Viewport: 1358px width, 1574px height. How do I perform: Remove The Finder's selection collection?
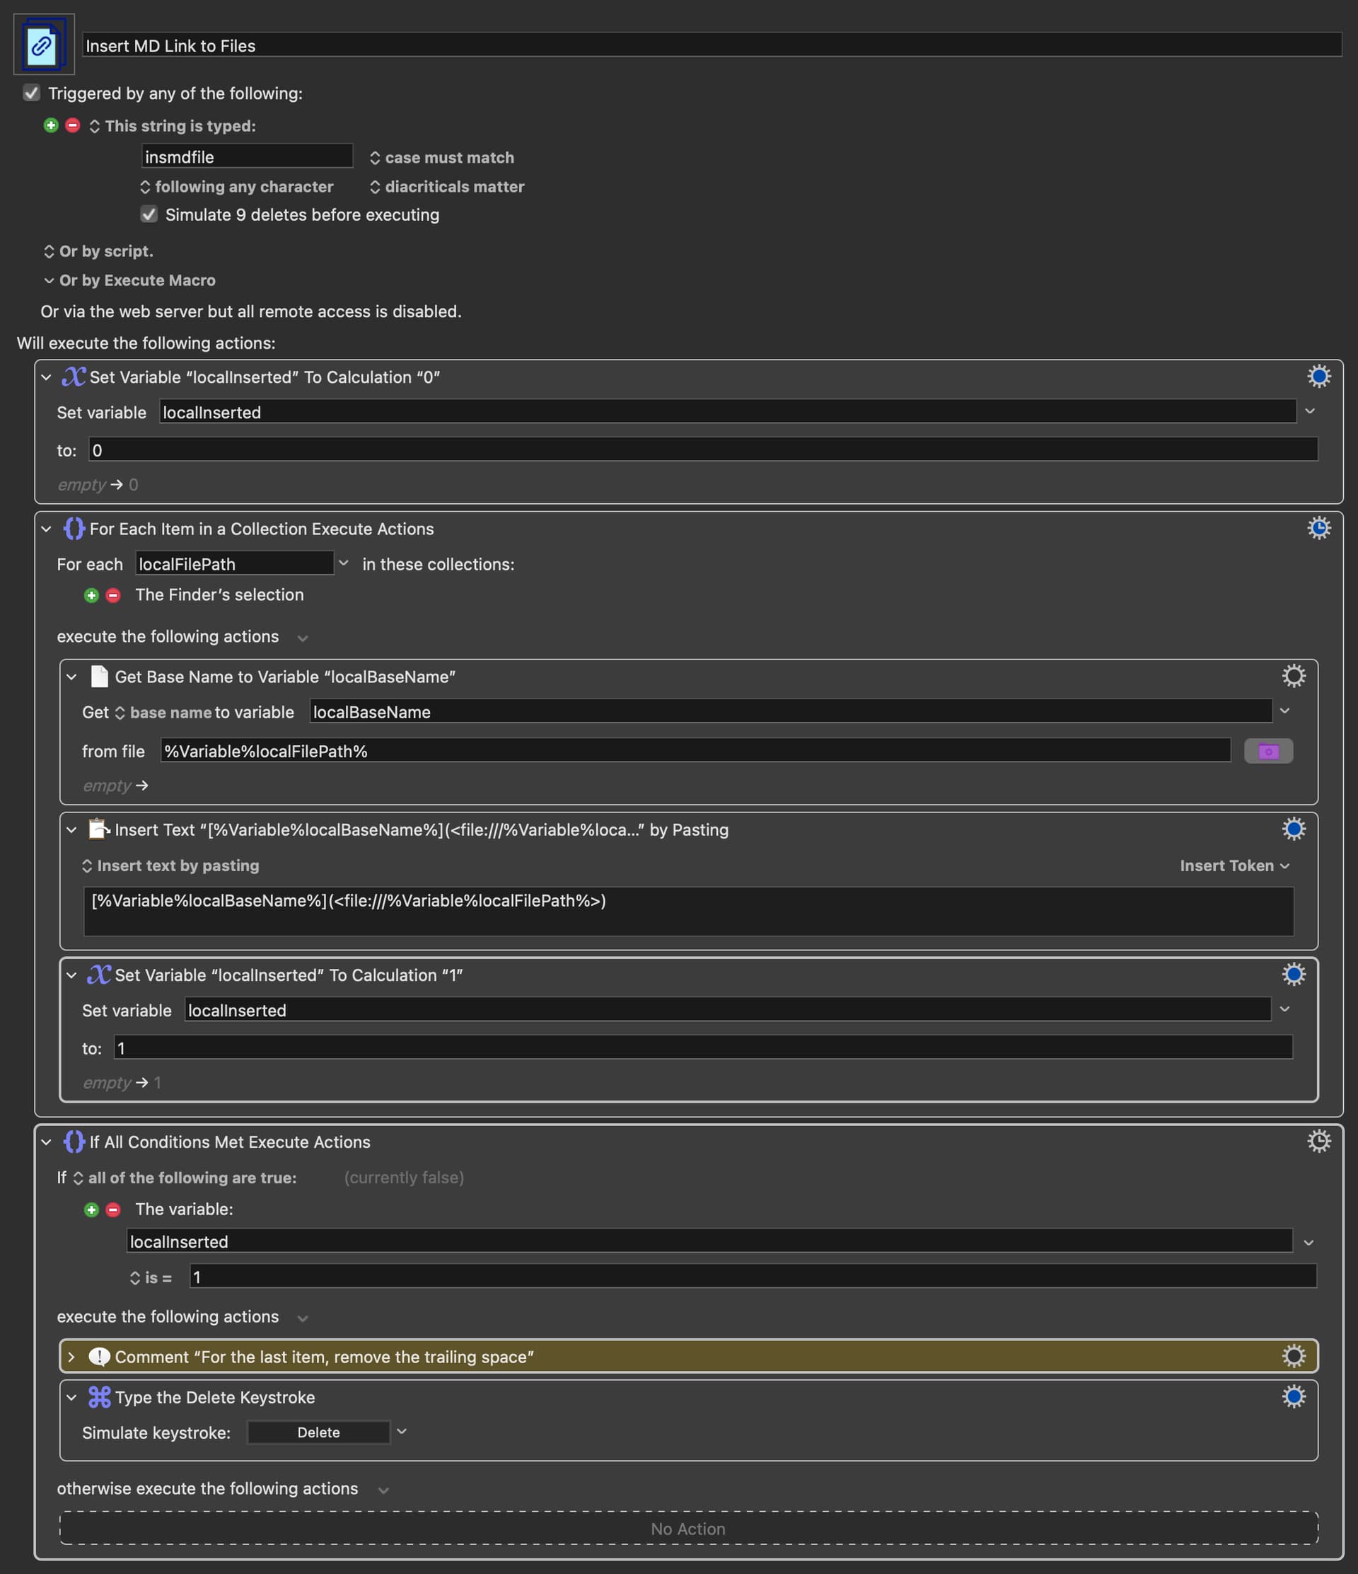(x=113, y=594)
